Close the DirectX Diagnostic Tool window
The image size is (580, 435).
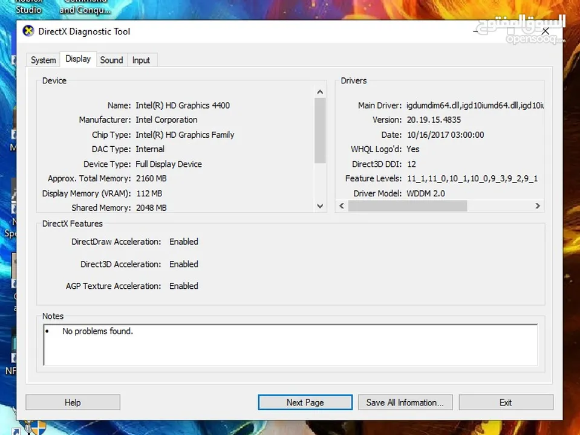pos(546,31)
